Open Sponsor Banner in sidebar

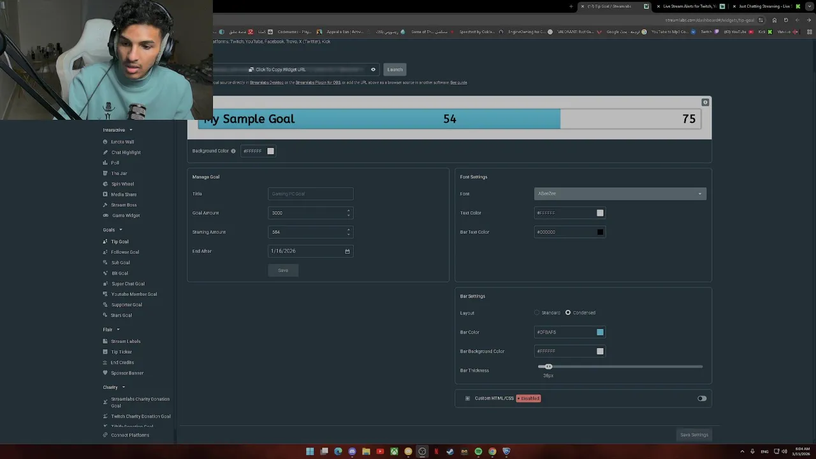coord(127,373)
